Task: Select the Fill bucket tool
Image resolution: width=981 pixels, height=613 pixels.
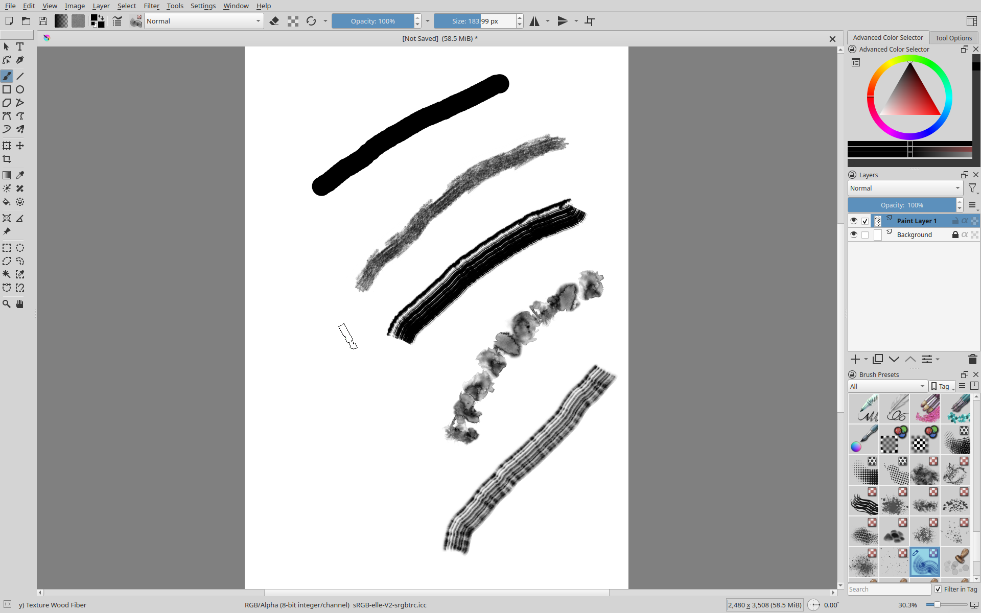Action: [x=7, y=202]
